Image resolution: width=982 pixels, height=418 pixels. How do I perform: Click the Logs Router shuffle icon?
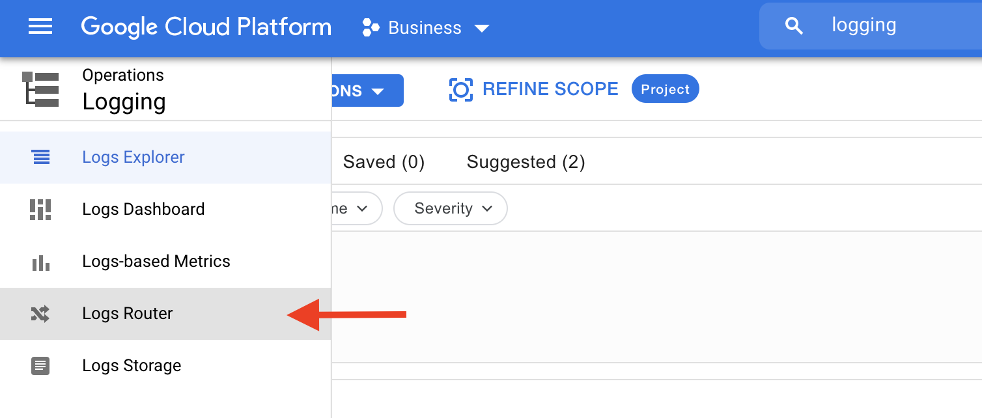coord(40,314)
